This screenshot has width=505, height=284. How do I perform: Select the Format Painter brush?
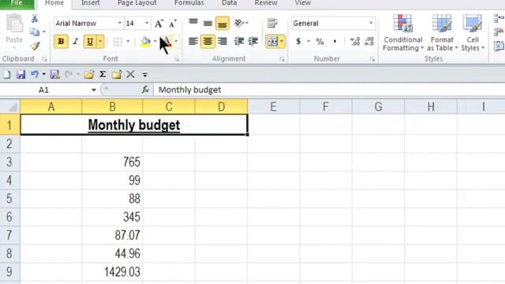click(x=35, y=46)
